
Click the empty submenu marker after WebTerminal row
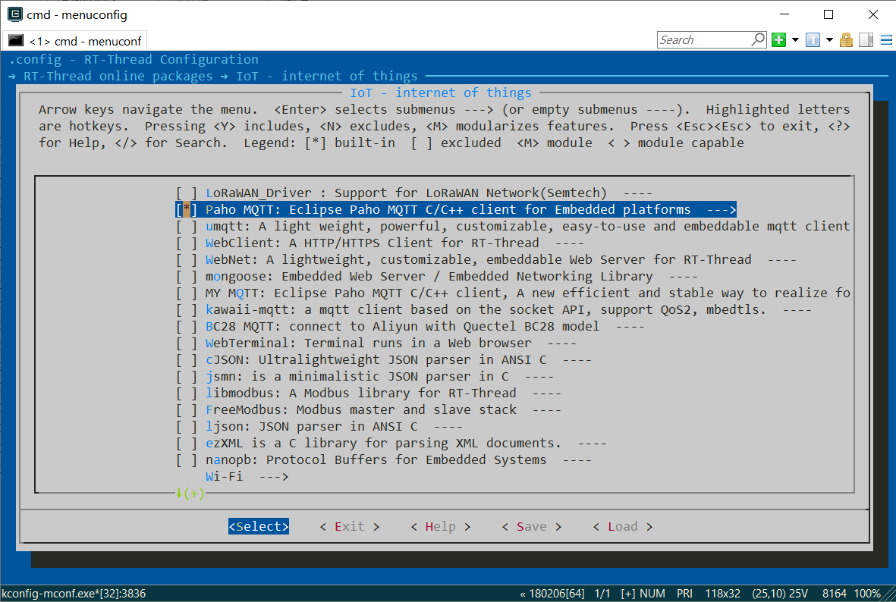(x=561, y=343)
